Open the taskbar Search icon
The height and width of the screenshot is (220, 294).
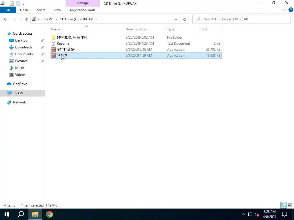click(21, 214)
